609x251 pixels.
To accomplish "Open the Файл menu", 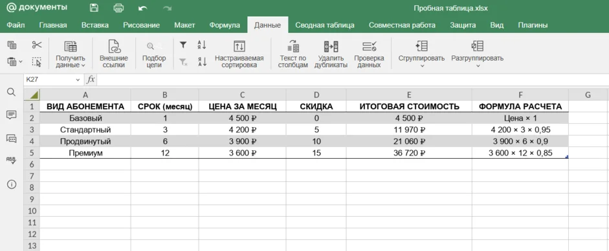I will pyautogui.click(x=16, y=25).
